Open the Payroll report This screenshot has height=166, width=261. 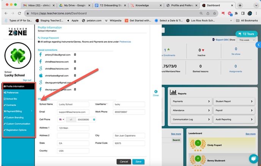click(233, 110)
